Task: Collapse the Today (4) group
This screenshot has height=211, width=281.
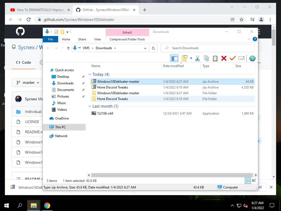Action: [x=90, y=74]
